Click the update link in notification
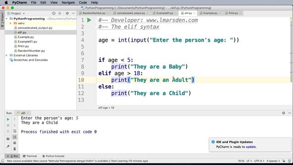This screenshot has width=293, height=165. [251, 147]
